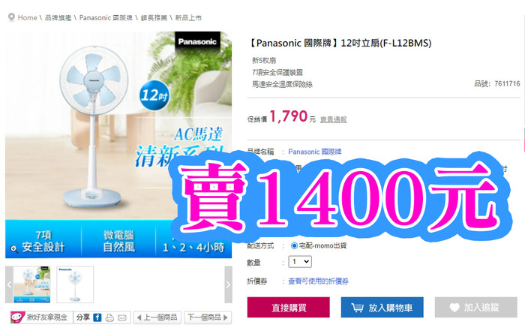The image size is (525, 331).
Task: Go to 上一個商品 previous product
Action: click(x=157, y=317)
